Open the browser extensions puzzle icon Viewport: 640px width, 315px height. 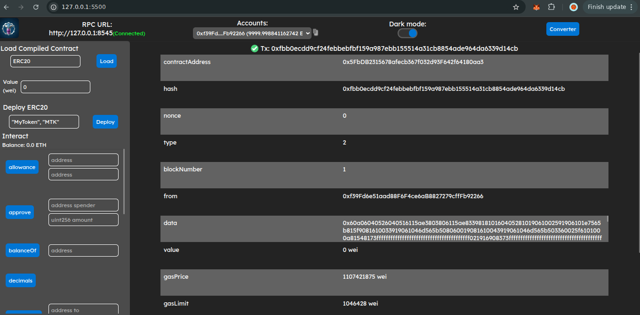tap(552, 7)
